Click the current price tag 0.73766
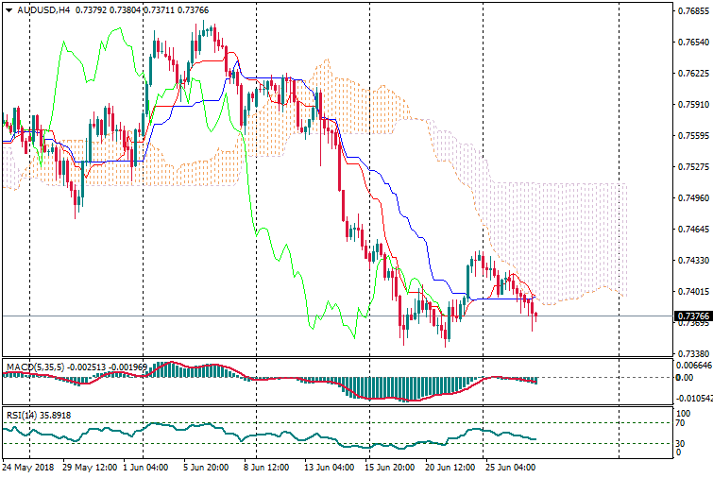The height and width of the screenshot is (478, 713). (694, 316)
